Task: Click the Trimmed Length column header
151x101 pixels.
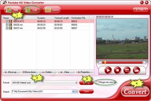Action: point(62,18)
